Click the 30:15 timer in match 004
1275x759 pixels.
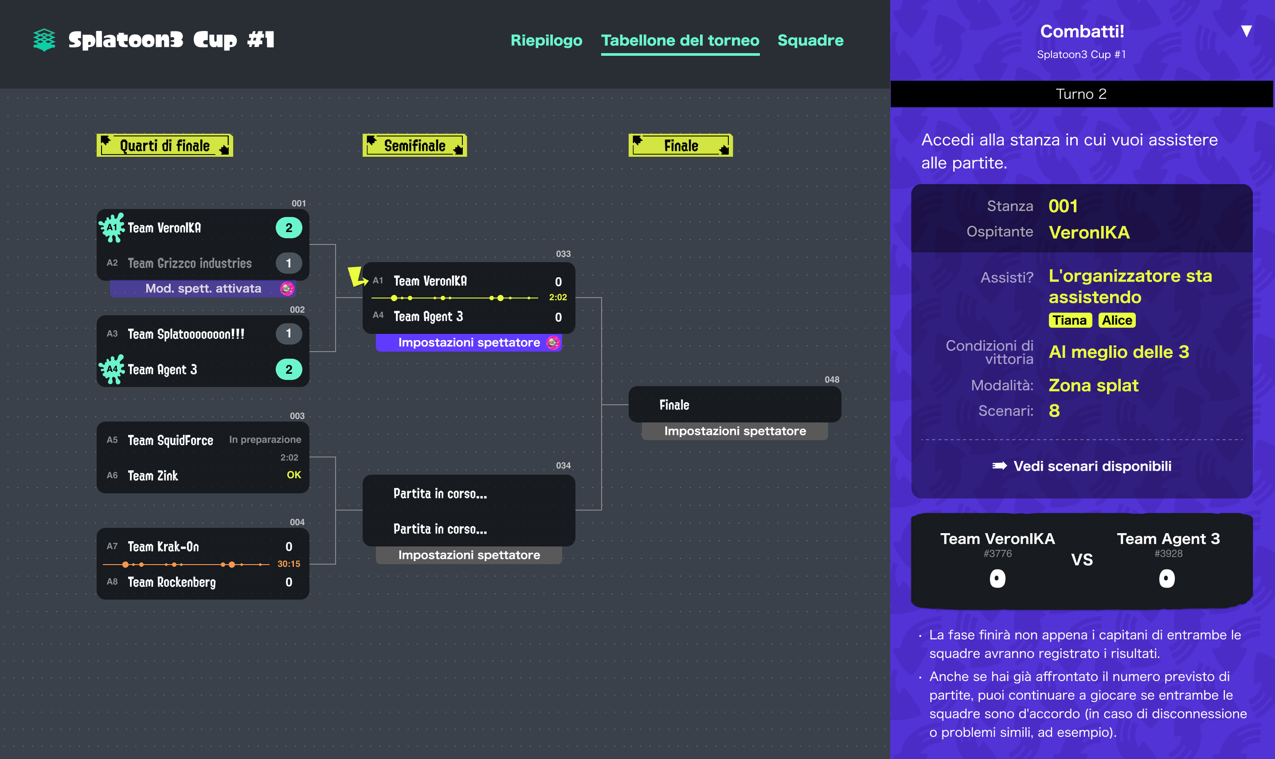(x=289, y=564)
